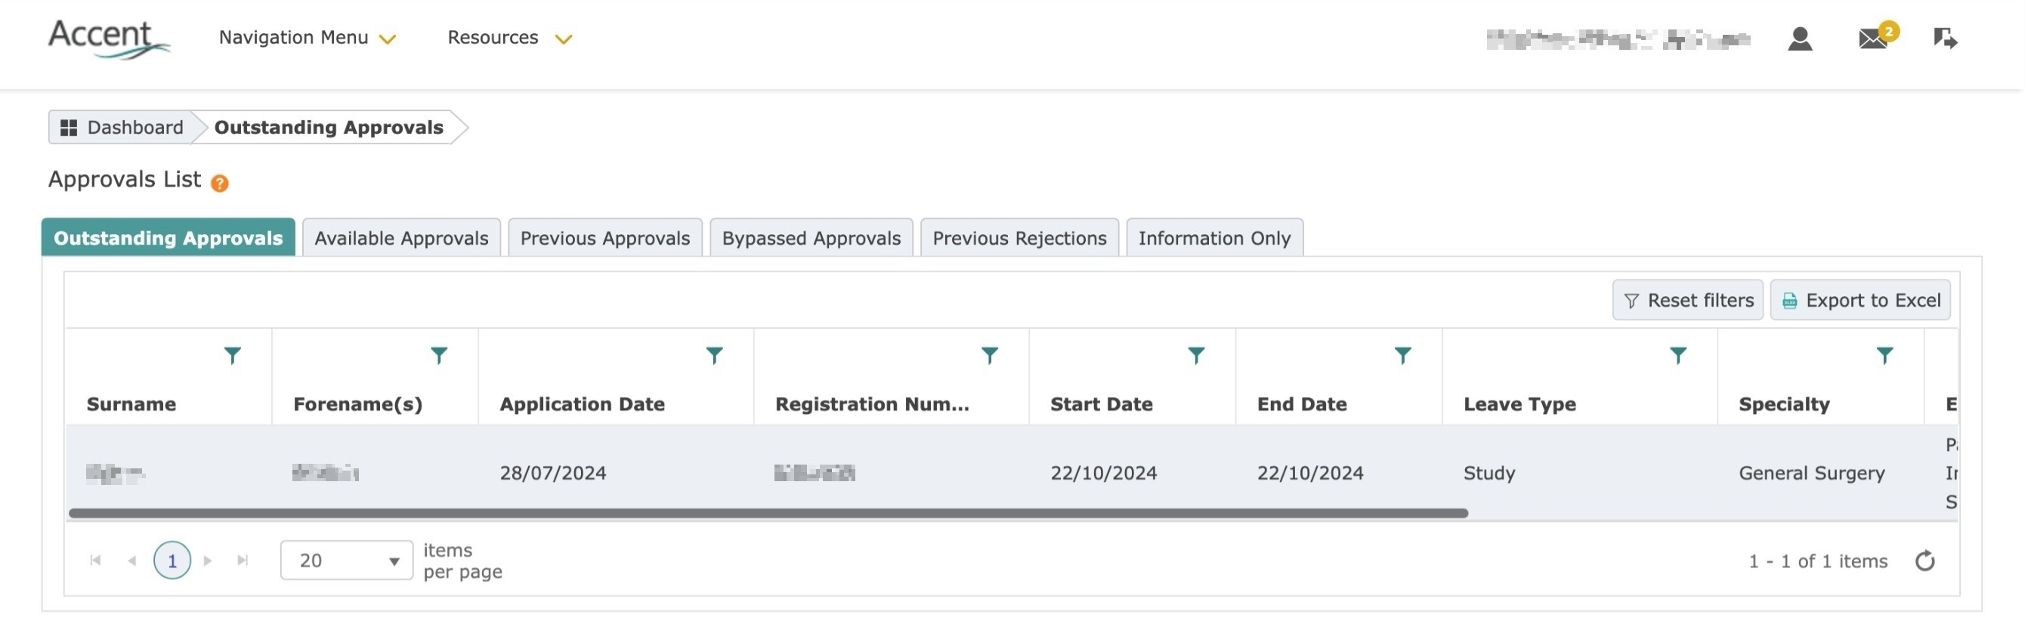Image resolution: width=2031 pixels, height=630 pixels.
Task: Click the horizontal table scrollbar
Action: pyautogui.click(x=767, y=514)
